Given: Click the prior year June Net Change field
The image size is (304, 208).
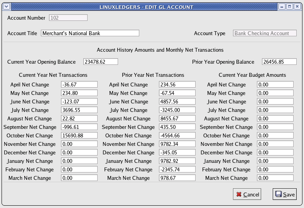Looking at the screenshot, I should [177, 101].
